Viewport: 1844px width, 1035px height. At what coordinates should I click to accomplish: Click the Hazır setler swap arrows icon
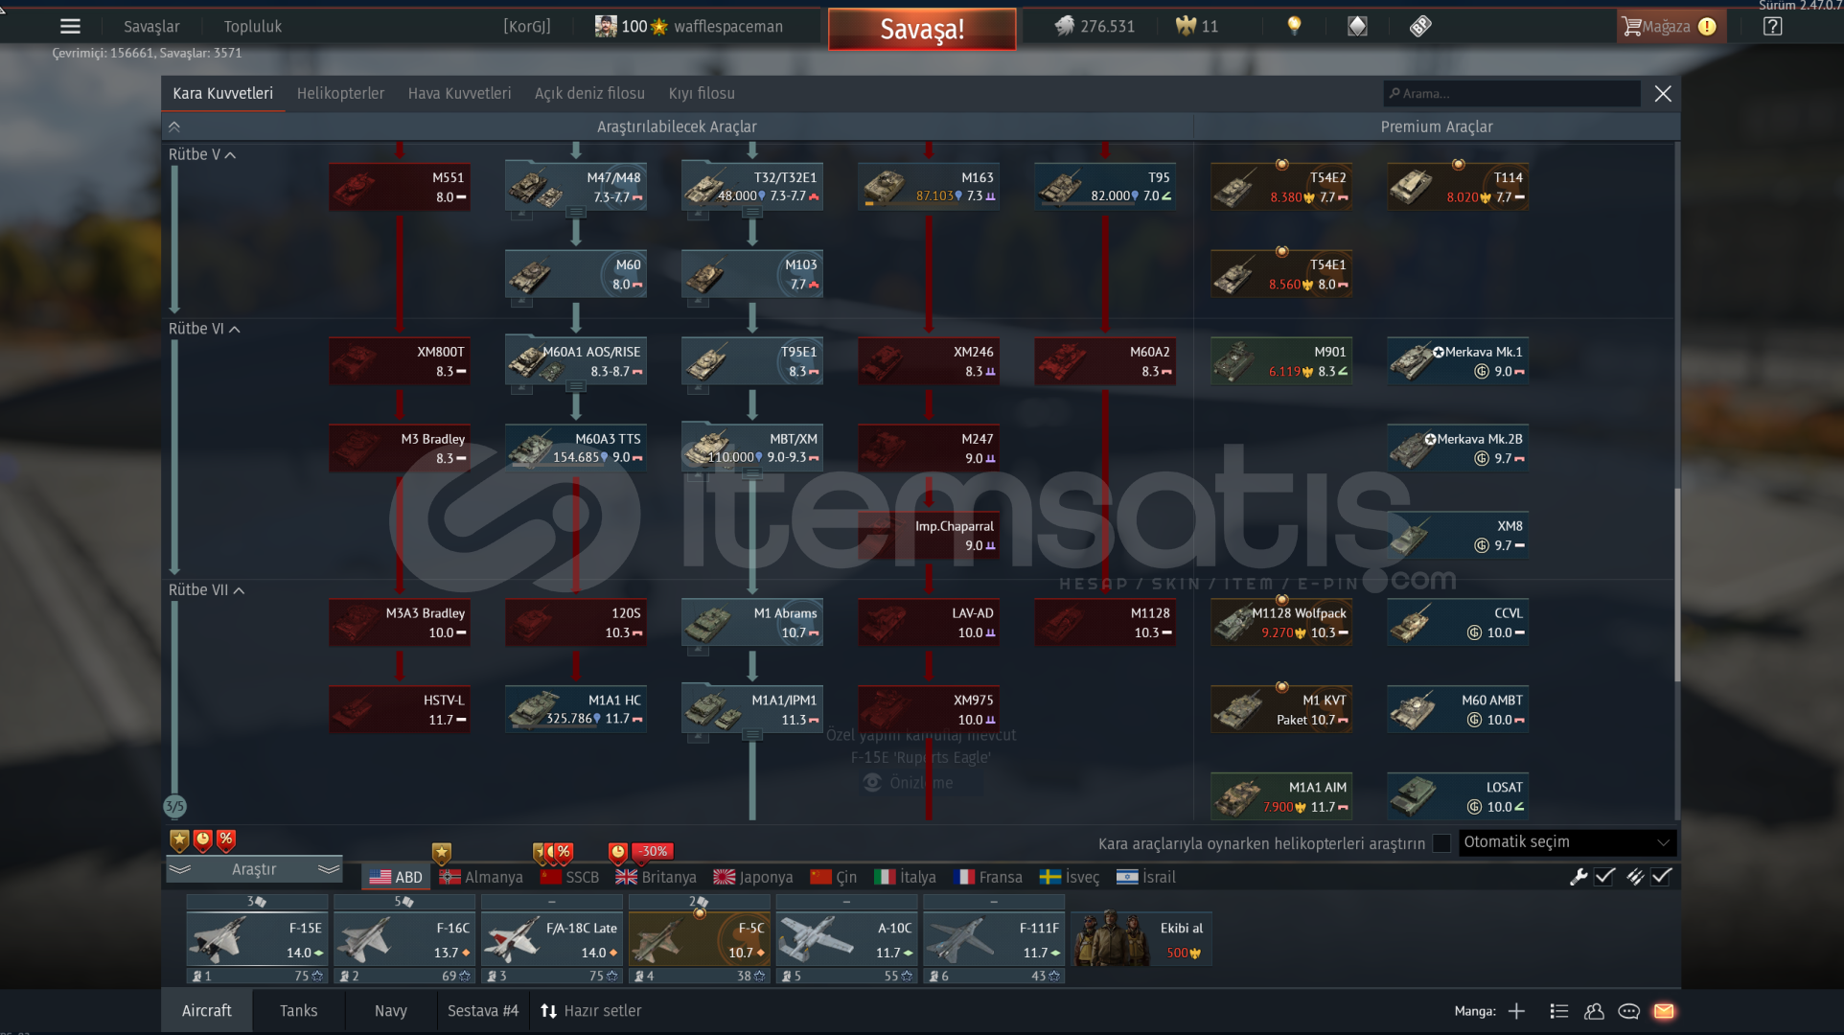point(548,1011)
